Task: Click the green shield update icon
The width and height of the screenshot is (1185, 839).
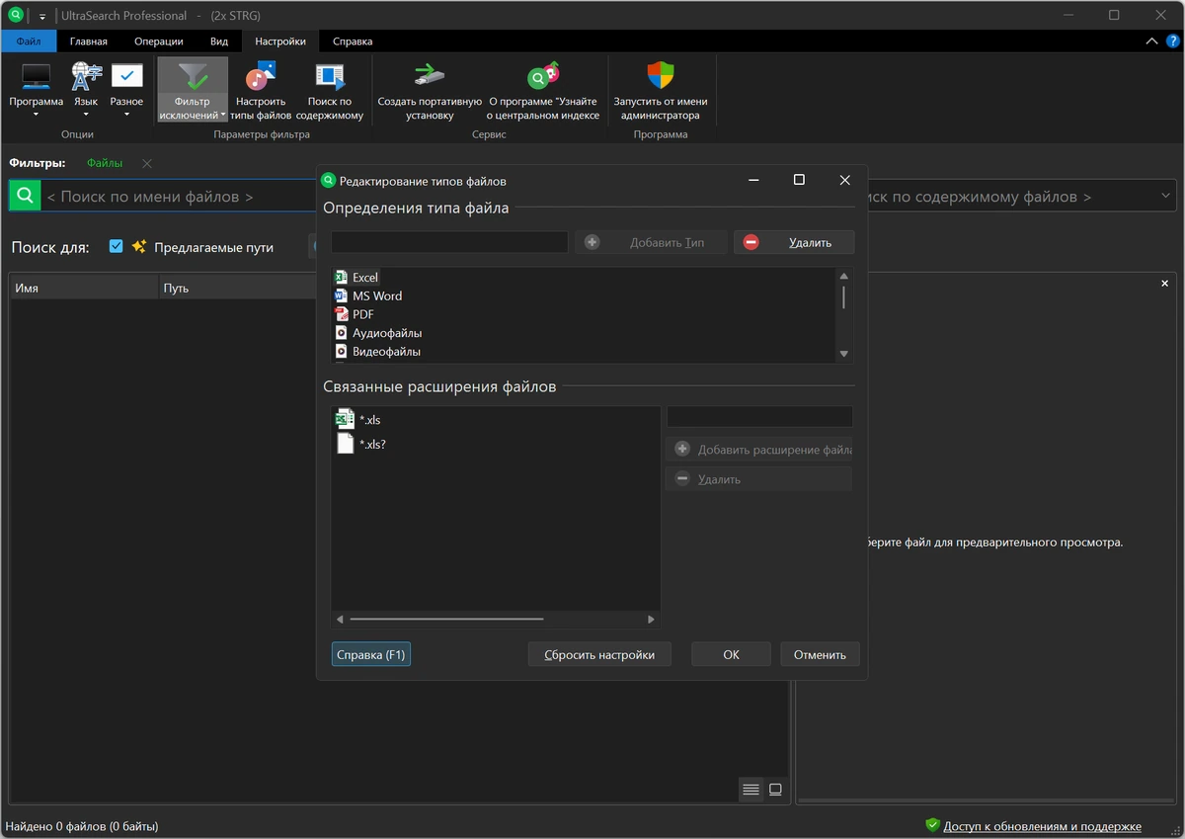Action: [x=932, y=825]
